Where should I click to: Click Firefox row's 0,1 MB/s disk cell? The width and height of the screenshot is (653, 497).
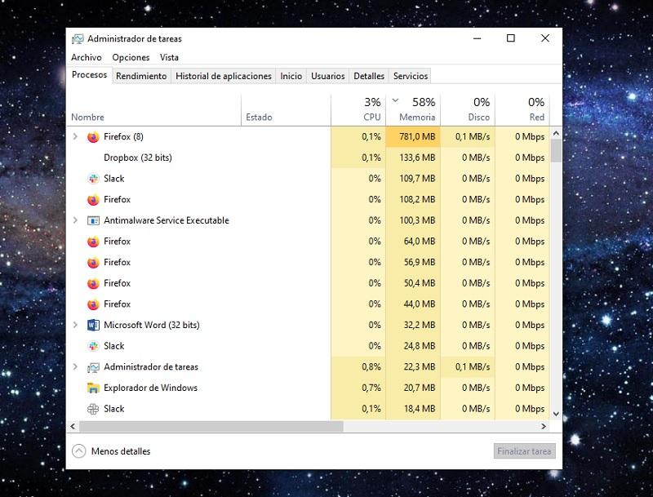pyautogui.click(x=468, y=136)
